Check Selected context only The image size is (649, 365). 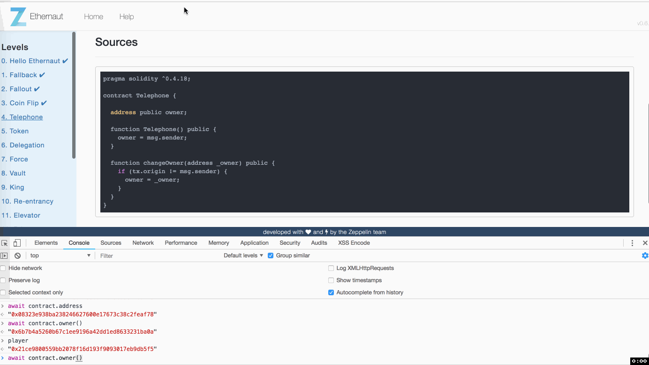[3, 292]
